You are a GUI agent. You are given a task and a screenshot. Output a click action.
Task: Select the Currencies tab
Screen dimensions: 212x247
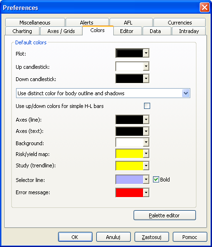point(180,23)
